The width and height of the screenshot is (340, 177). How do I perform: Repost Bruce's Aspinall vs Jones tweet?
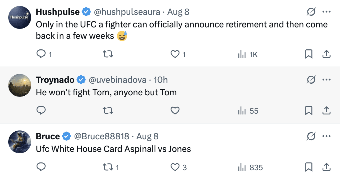click(x=108, y=167)
